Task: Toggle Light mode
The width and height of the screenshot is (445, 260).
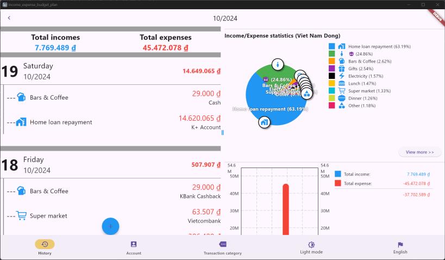Action: coord(311,247)
